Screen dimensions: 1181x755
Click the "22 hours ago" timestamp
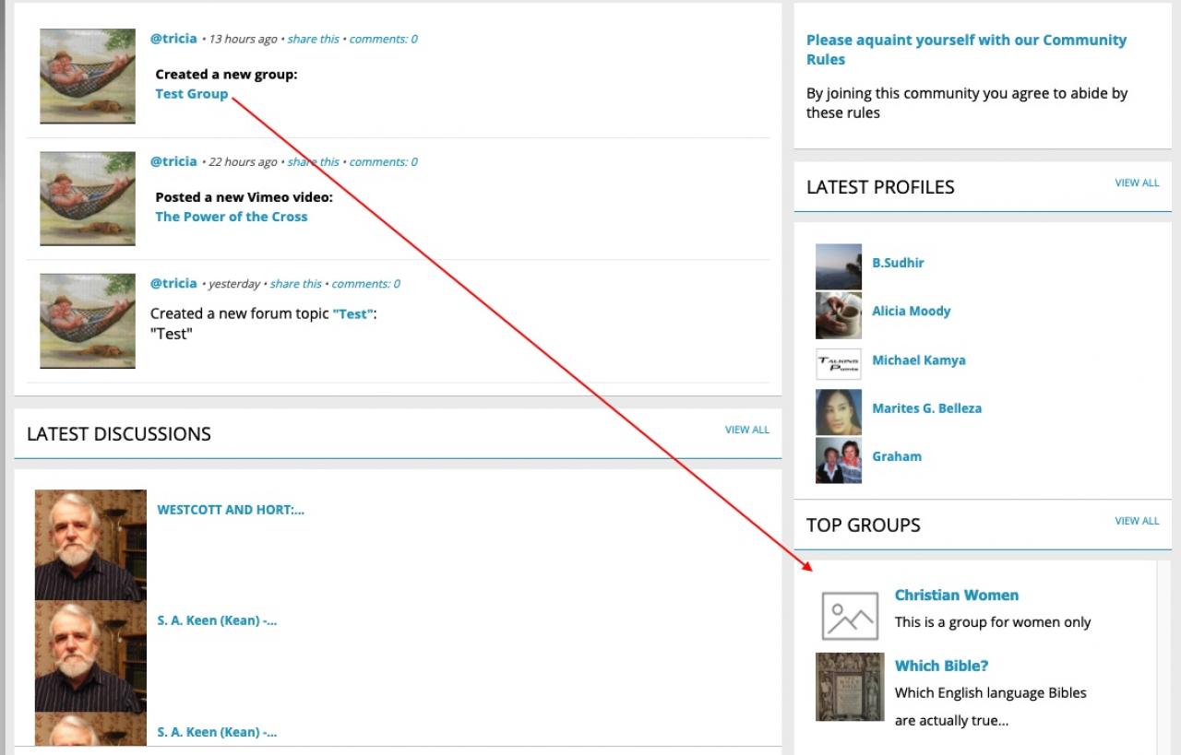tap(244, 161)
